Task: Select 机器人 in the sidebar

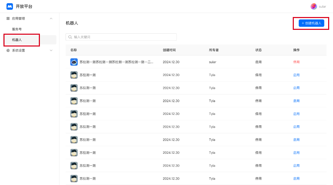Action: [x=17, y=40]
